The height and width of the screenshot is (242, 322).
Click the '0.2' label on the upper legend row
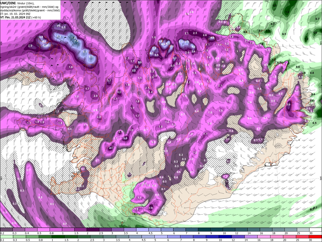(x=2, y=233)
